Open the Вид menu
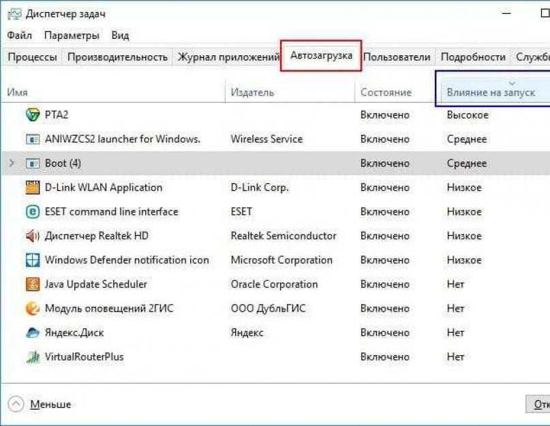Viewport: 550px width, 426px height. (x=120, y=35)
